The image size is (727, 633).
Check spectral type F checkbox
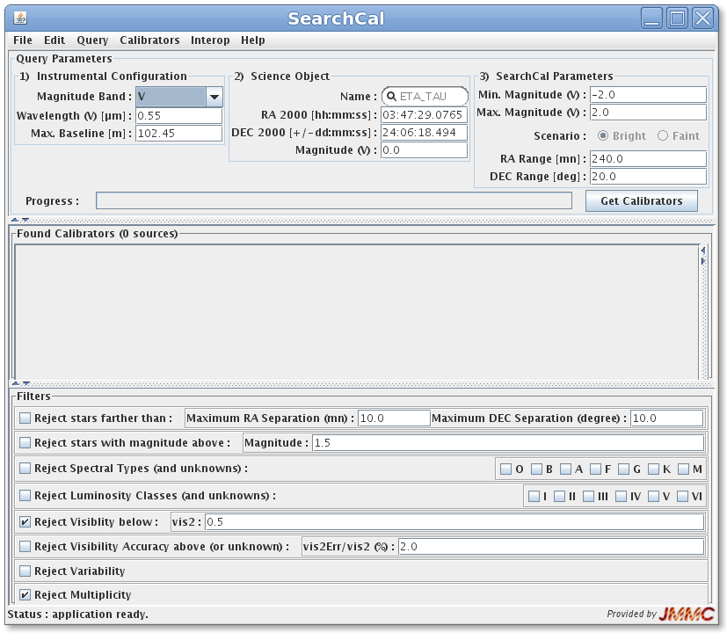[595, 469]
